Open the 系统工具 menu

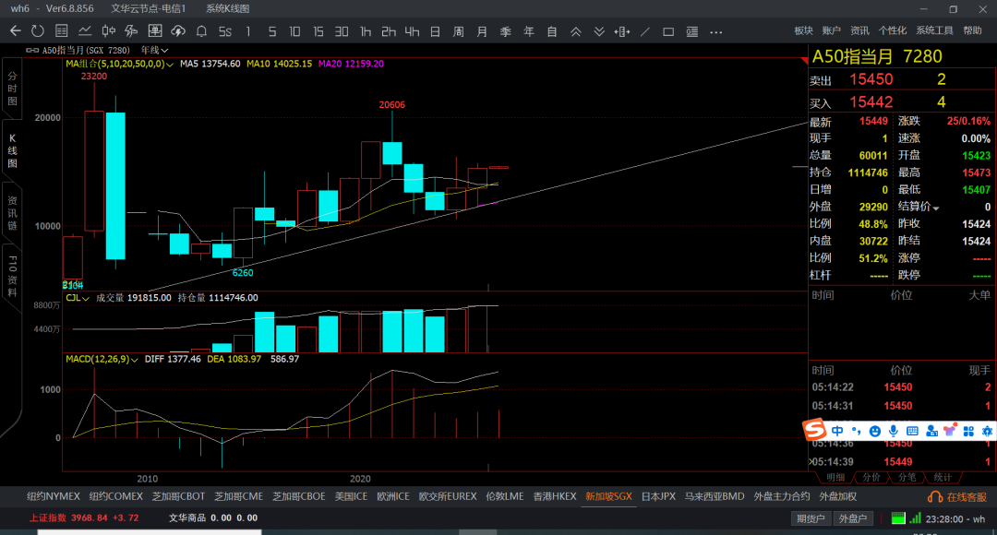934,30
